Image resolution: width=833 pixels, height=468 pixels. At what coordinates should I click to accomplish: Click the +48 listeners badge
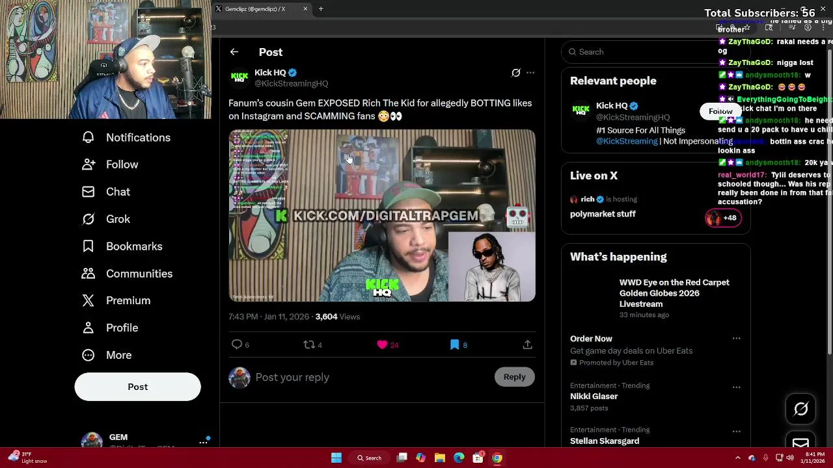[x=722, y=218]
